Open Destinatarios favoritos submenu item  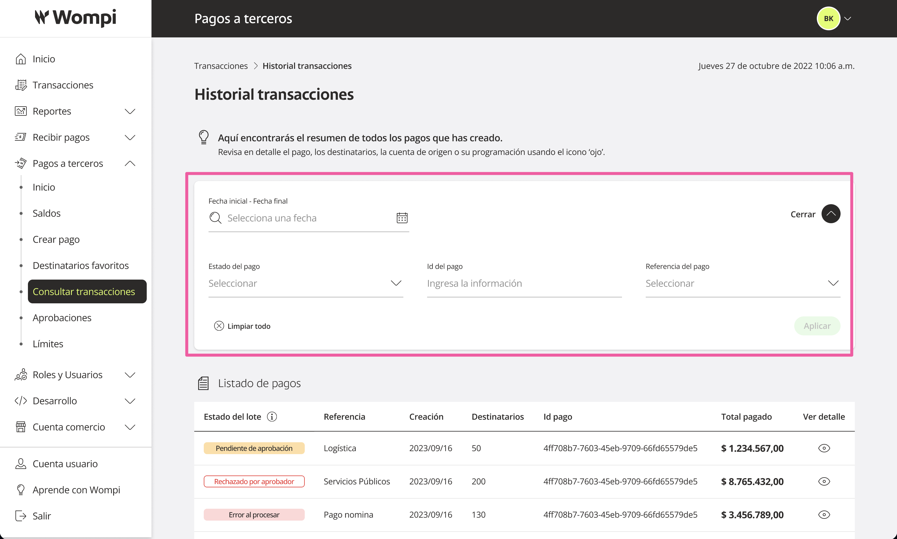tap(81, 266)
